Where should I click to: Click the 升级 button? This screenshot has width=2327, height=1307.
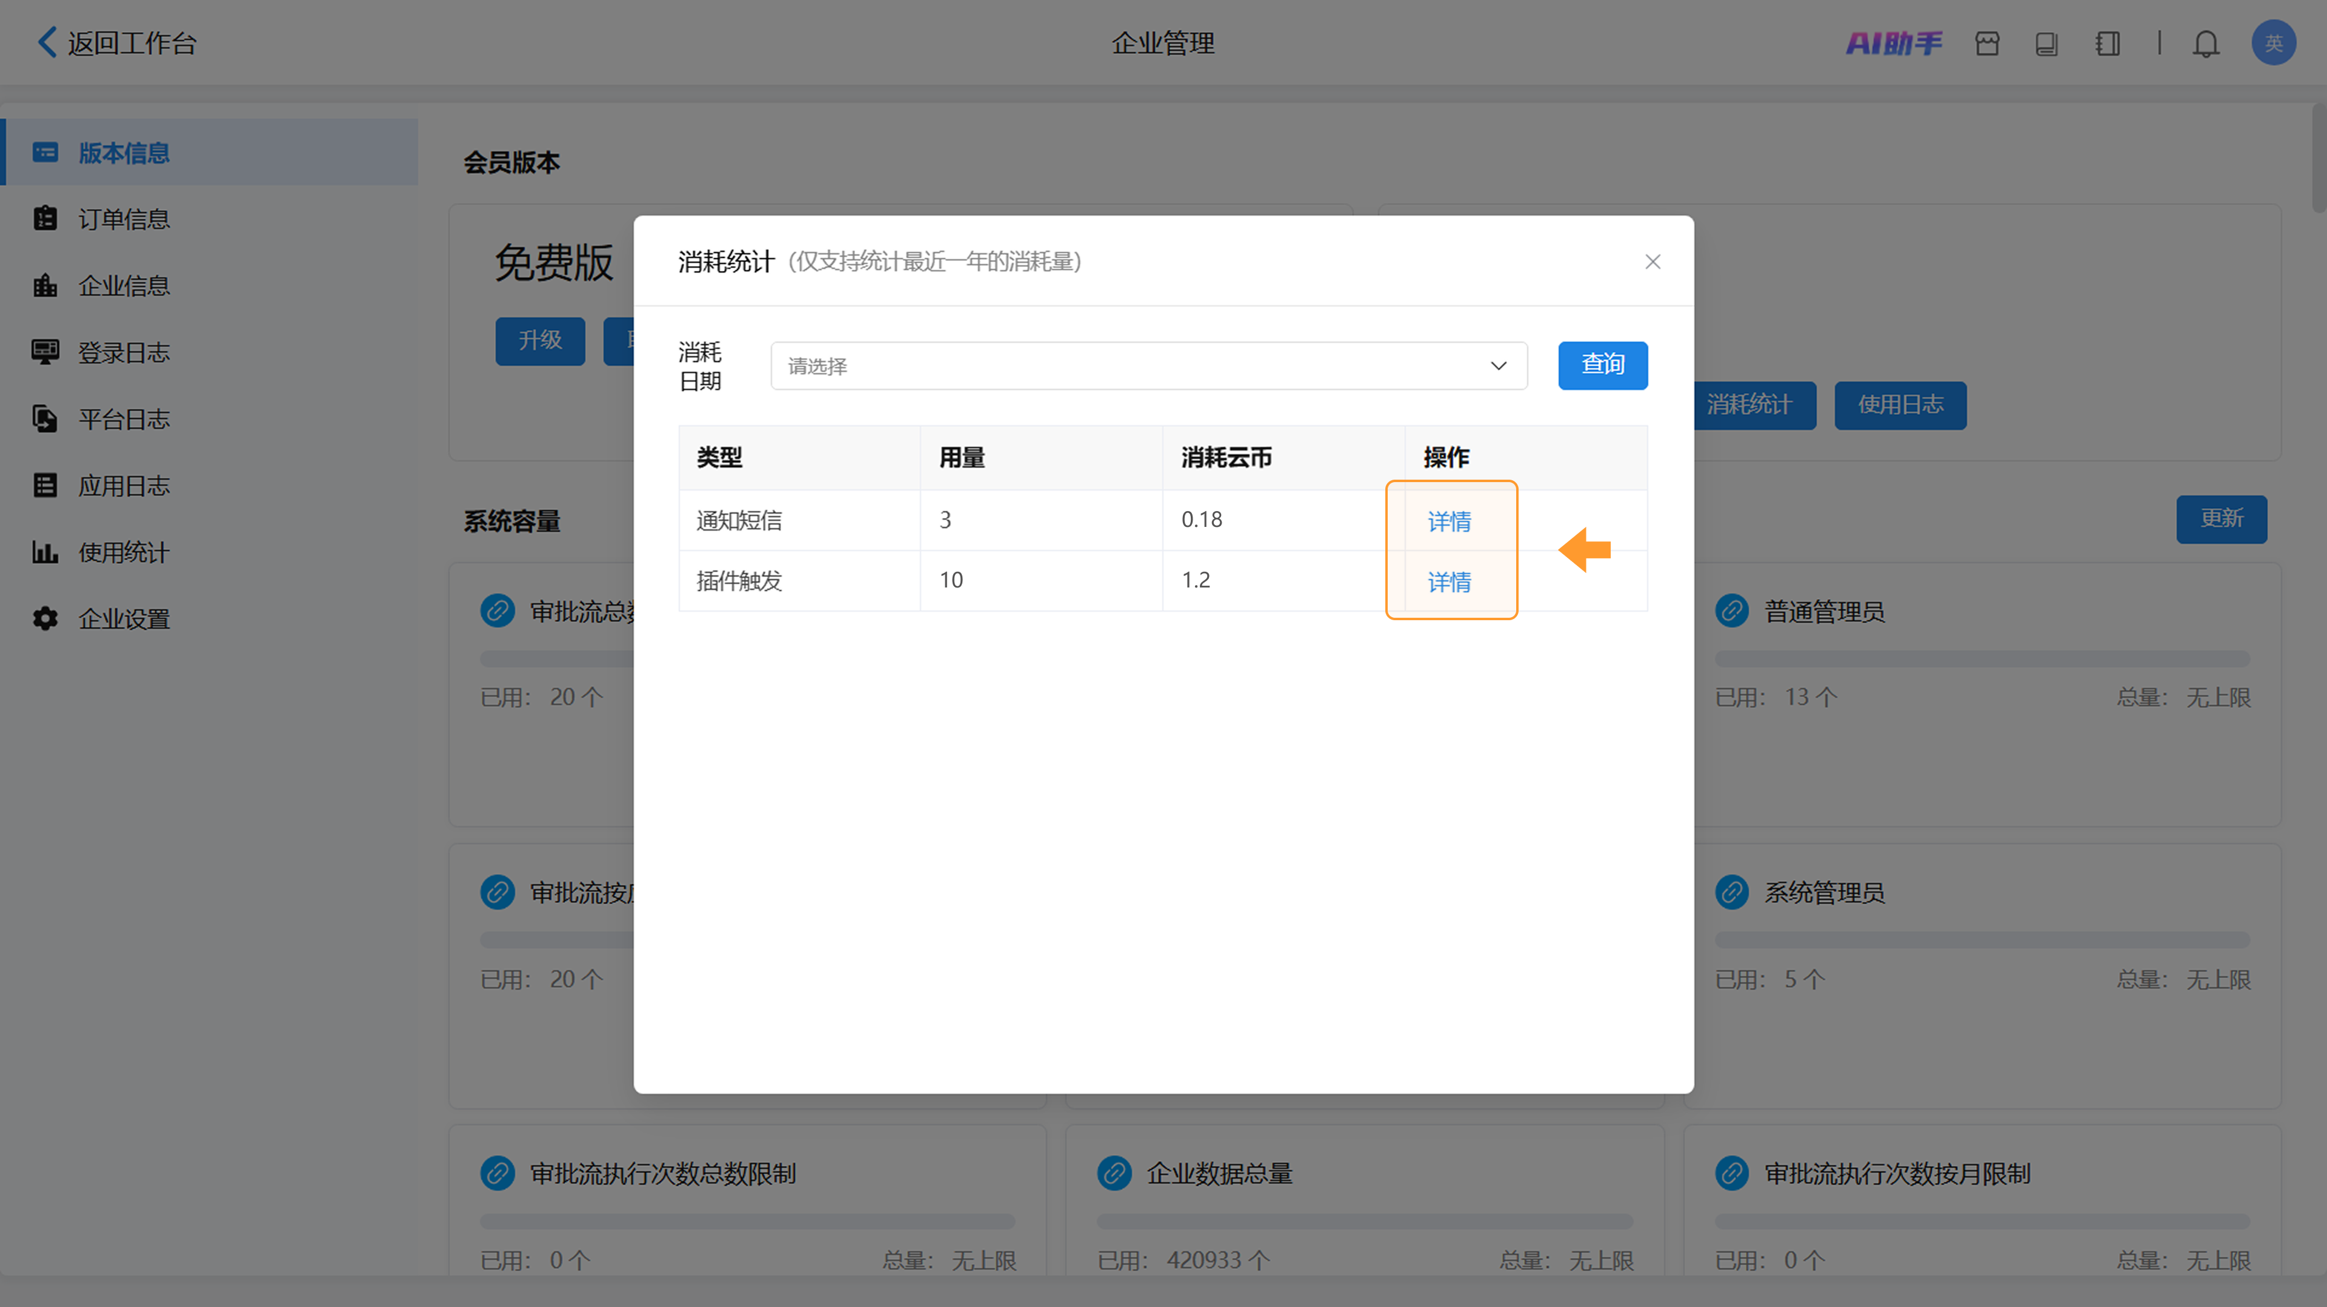[x=540, y=340]
